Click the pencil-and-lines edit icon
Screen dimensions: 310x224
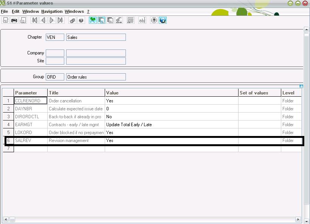119,20
